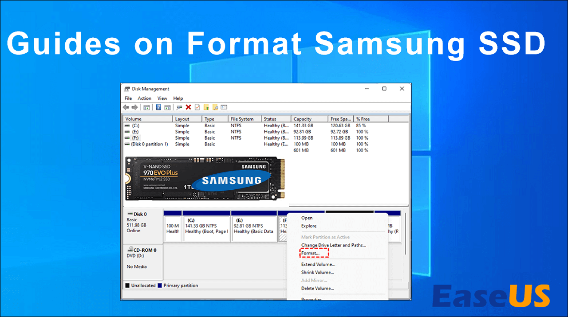Image resolution: width=568 pixels, height=317 pixels.
Task: Open Help via the blue question-mark icon
Action: click(x=158, y=107)
